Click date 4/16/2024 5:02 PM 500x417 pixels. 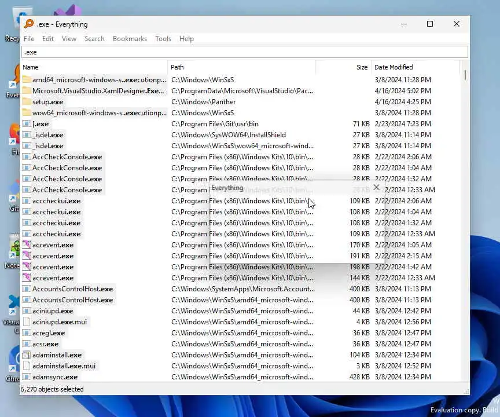click(403, 90)
